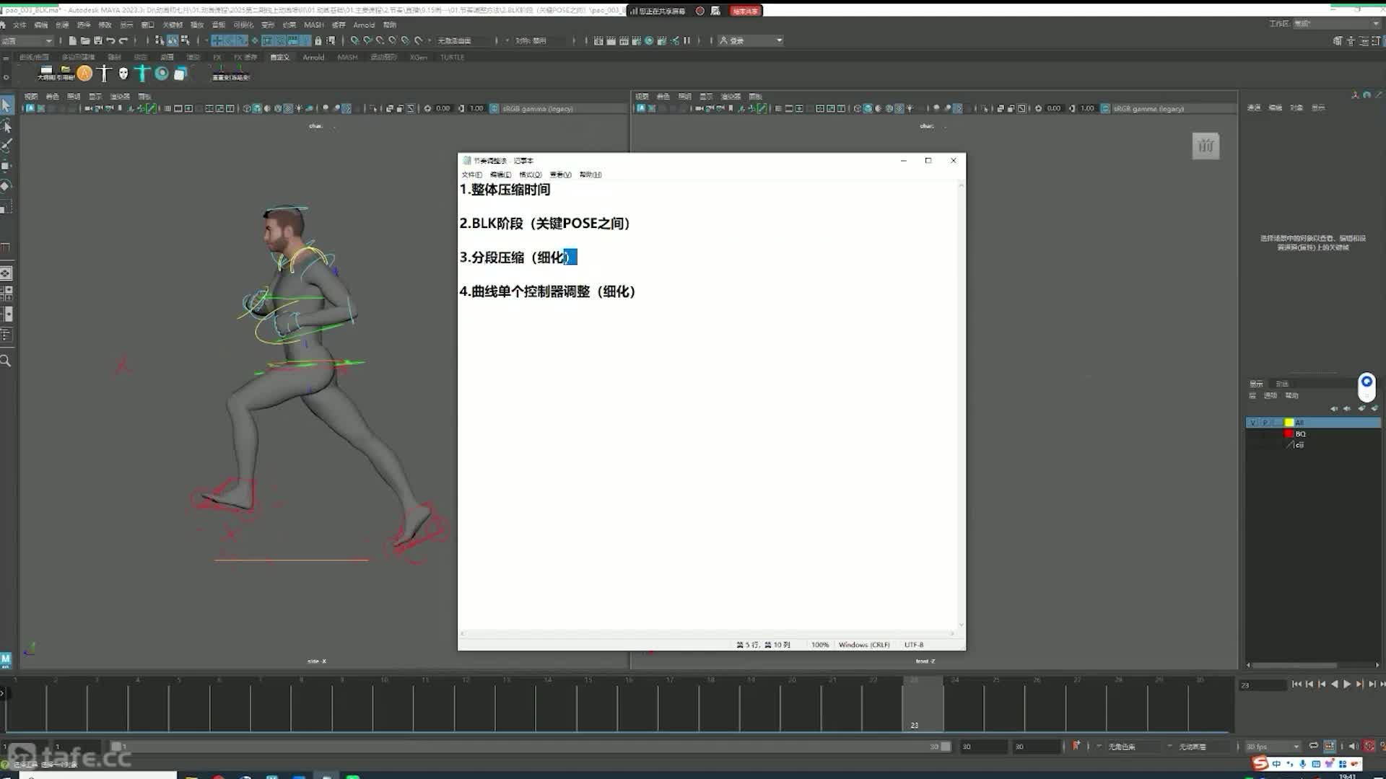Click the Maya M logo icon at bottom left
The height and width of the screenshot is (779, 1386).
tap(6, 659)
